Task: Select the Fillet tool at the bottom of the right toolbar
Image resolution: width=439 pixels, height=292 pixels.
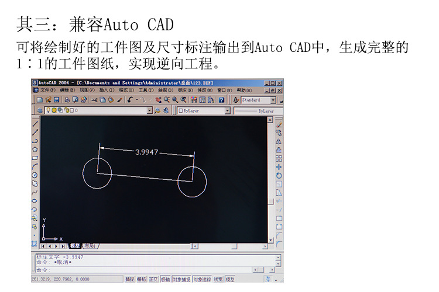Action: [x=279, y=244]
